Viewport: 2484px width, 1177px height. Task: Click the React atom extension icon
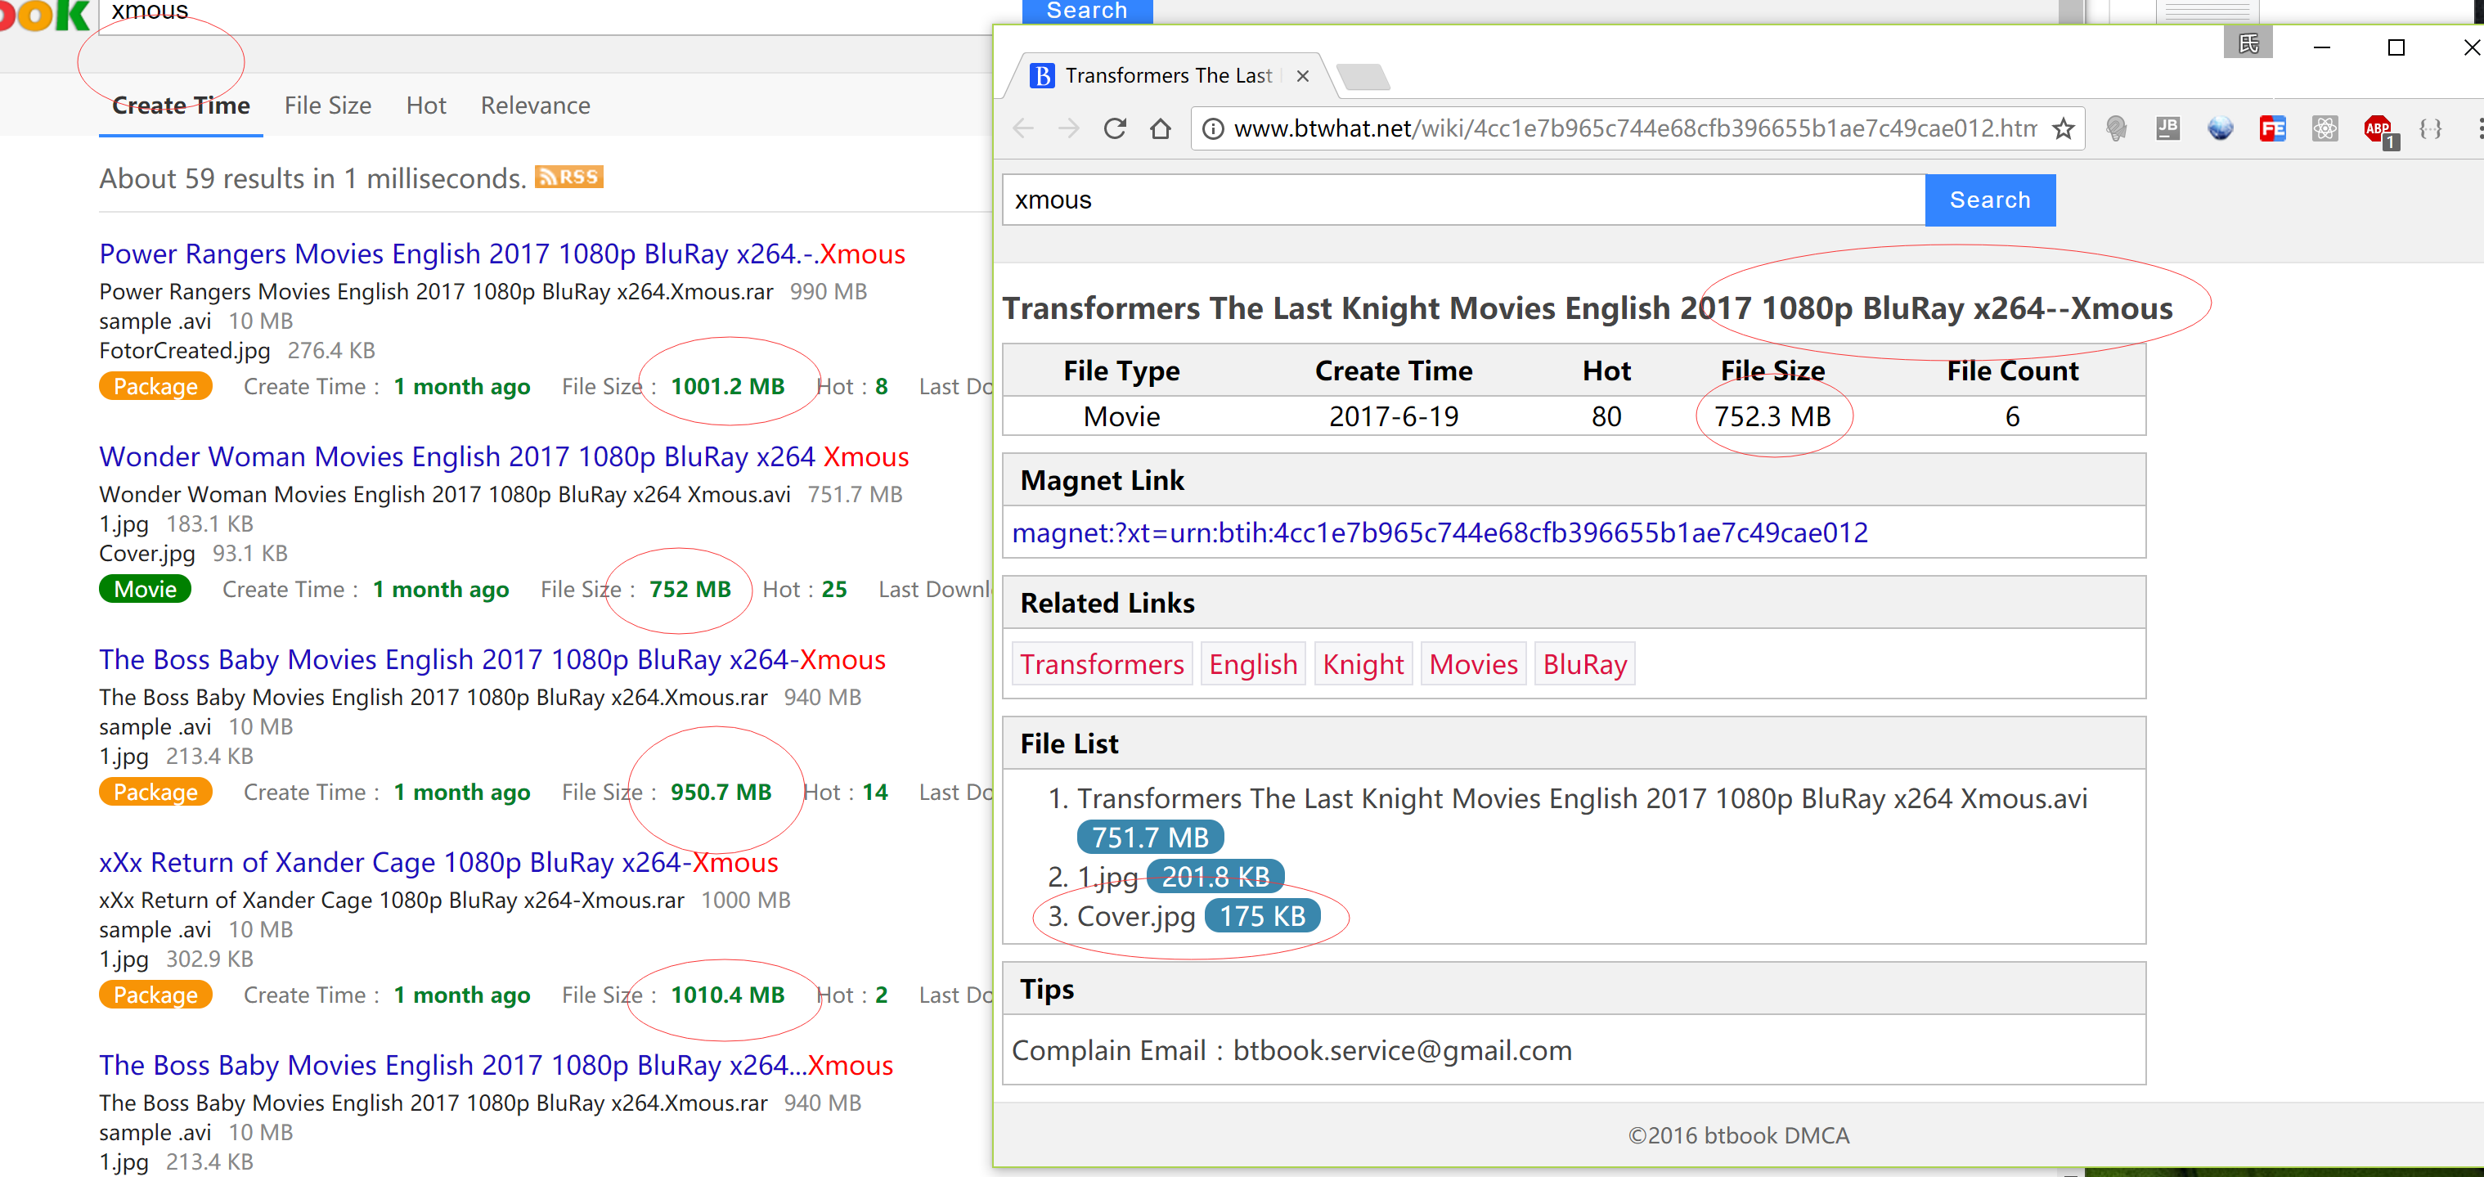tap(2325, 128)
